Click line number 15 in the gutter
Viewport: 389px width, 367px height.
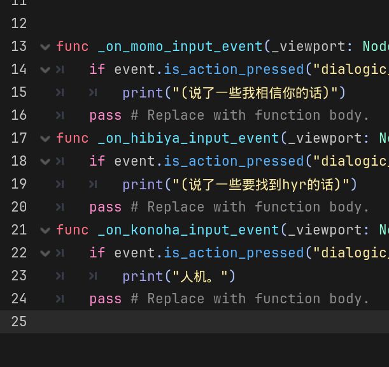[19, 92]
